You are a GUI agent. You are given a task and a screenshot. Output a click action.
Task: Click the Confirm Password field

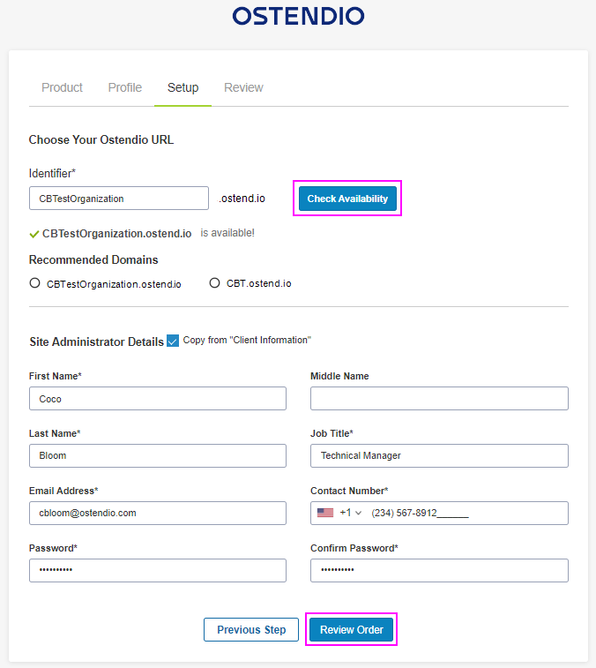[x=439, y=570]
